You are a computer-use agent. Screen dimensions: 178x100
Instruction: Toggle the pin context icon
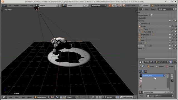pos(140,67)
